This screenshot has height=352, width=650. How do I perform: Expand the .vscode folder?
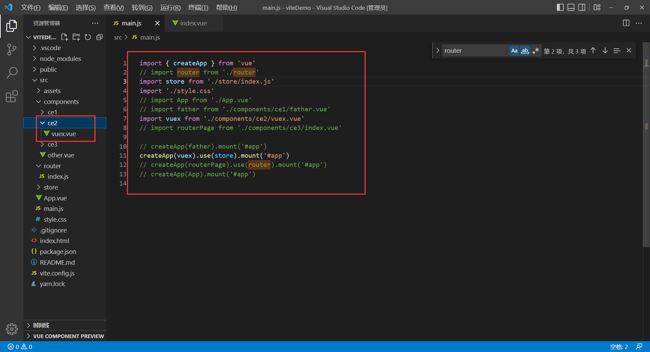65,48
